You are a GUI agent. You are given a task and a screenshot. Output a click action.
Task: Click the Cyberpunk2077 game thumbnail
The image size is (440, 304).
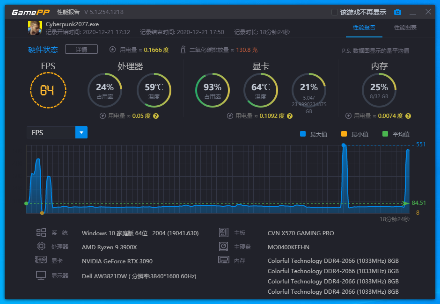coord(35,28)
